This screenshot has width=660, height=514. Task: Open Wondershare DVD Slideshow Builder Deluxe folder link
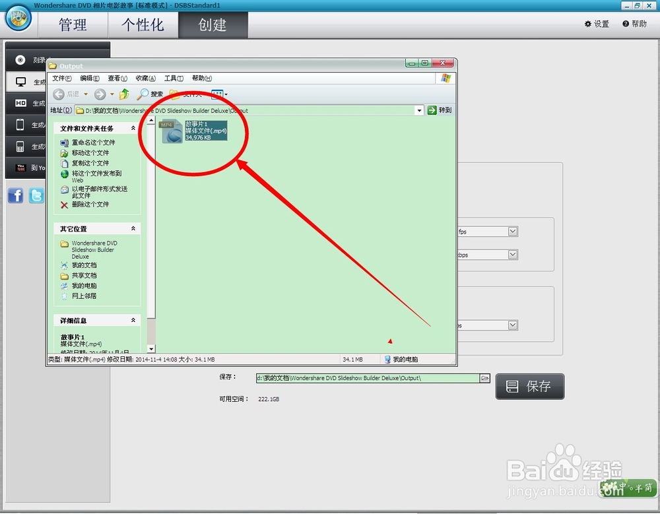click(94, 249)
